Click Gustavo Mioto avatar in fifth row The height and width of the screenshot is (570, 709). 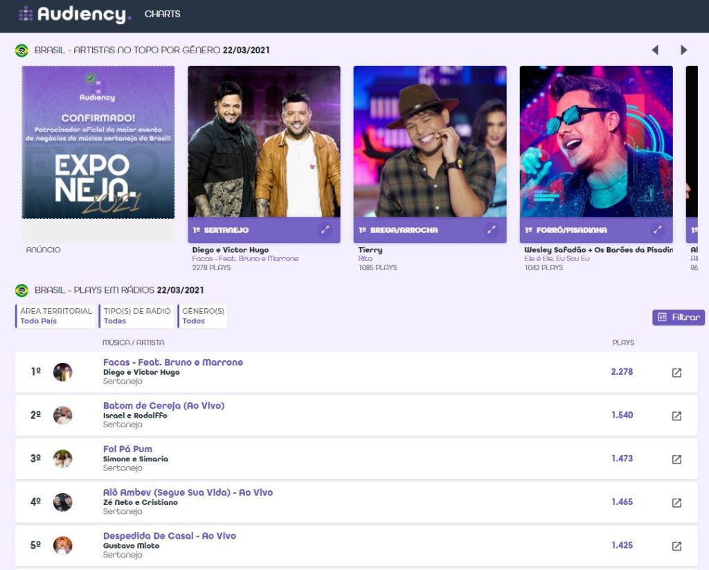click(x=63, y=546)
